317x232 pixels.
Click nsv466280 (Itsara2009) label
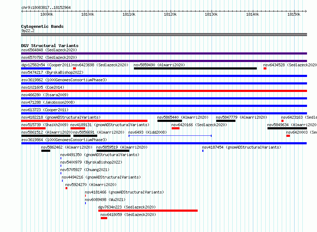coord(45,95)
